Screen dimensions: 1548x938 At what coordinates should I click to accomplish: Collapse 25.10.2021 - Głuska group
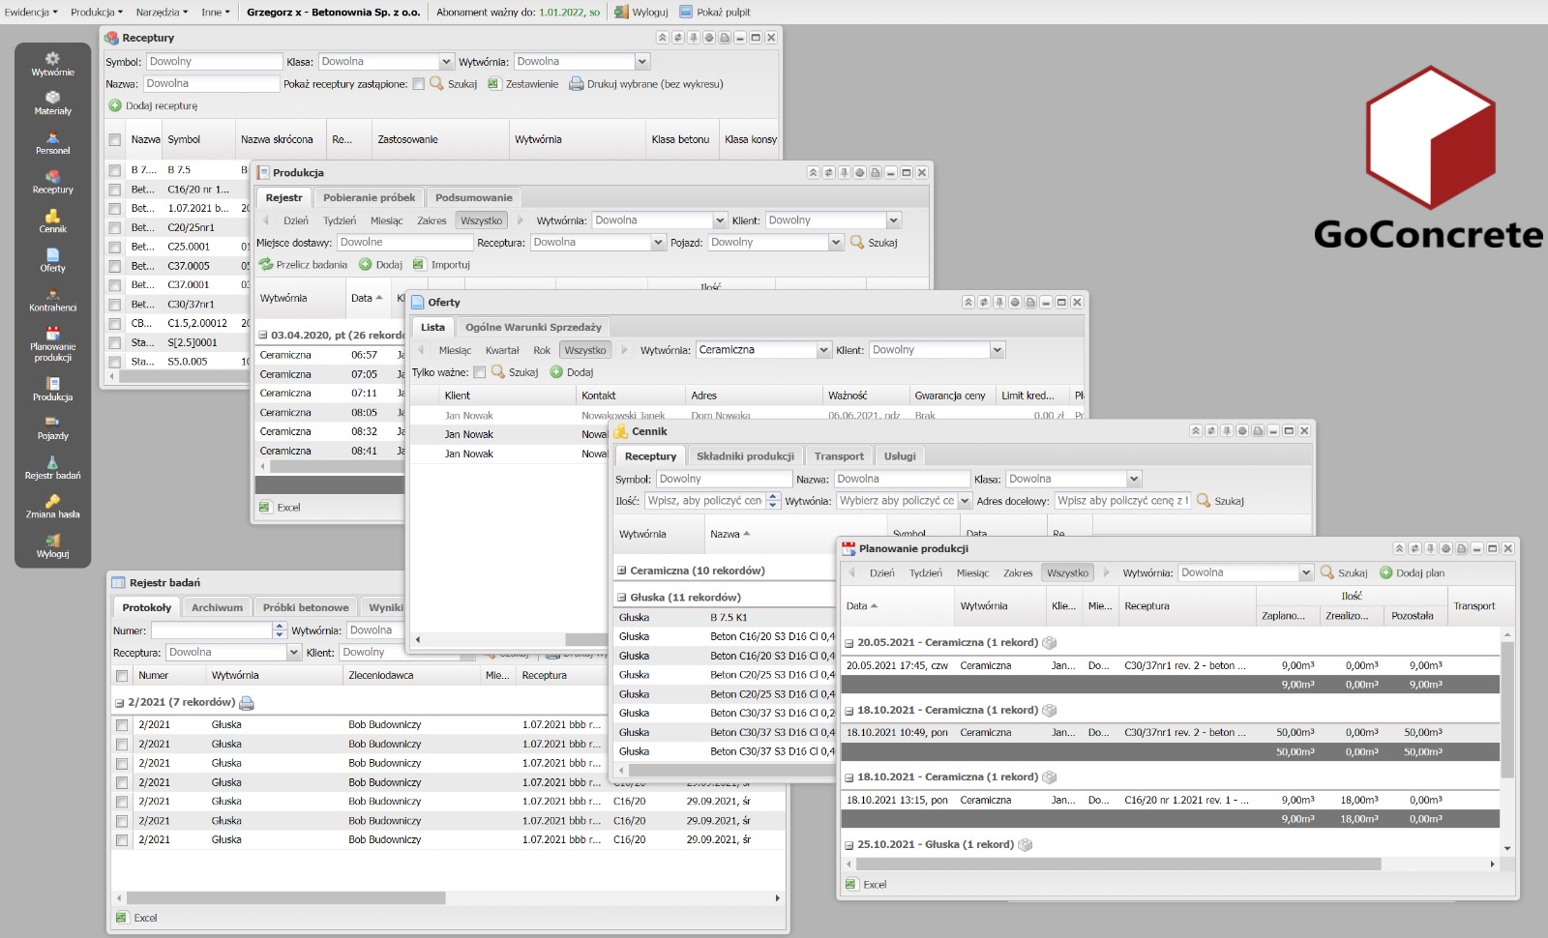(x=848, y=844)
